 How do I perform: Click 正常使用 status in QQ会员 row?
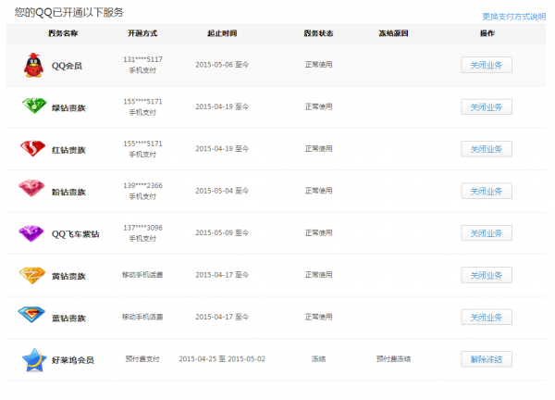(x=318, y=65)
